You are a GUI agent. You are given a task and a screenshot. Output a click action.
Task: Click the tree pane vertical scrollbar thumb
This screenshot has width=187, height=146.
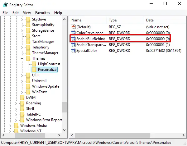click(65, 107)
